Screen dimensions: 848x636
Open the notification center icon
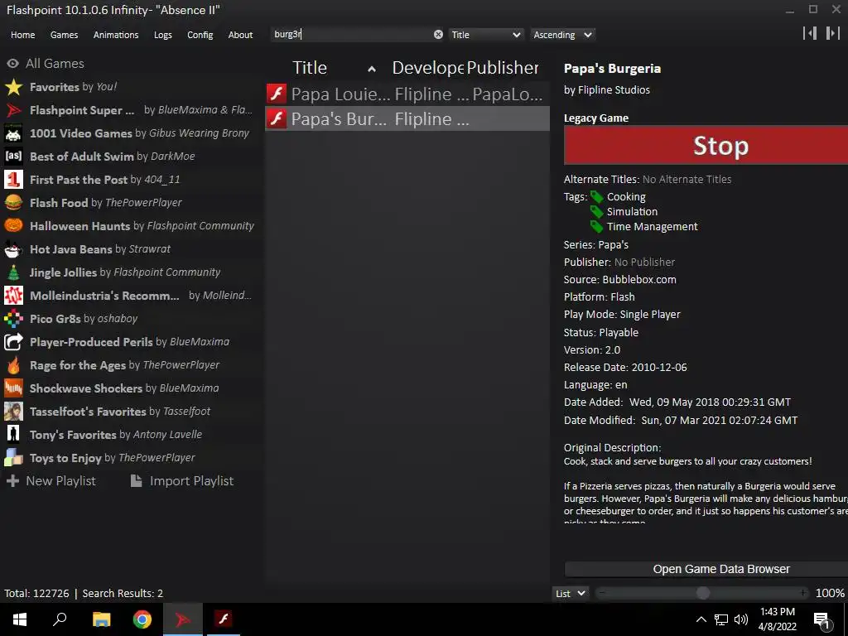822,619
